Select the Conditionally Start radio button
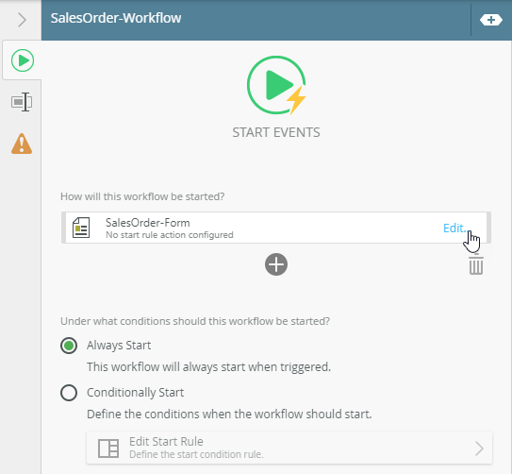512x474 pixels. [x=69, y=393]
